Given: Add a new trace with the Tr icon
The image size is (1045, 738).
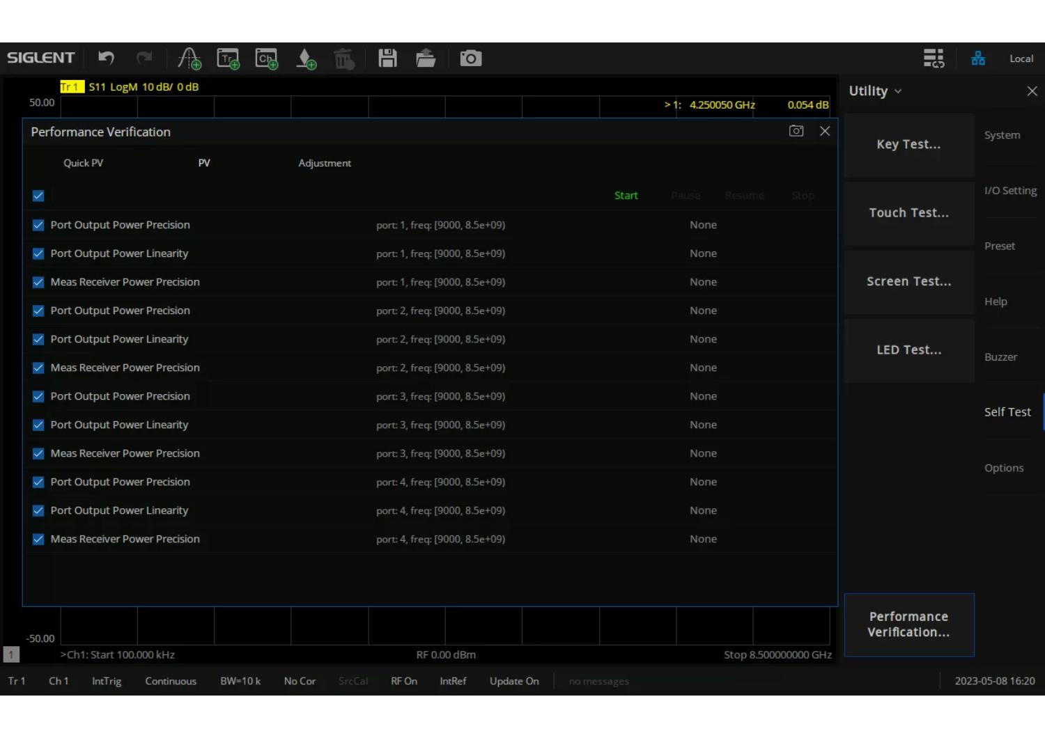Looking at the screenshot, I should click(x=228, y=58).
